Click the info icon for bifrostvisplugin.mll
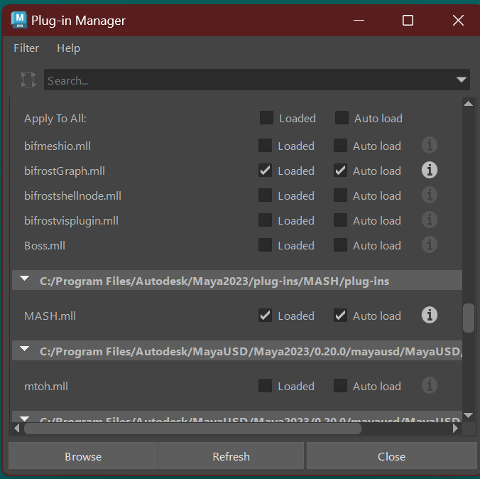480x479 pixels. click(429, 220)
